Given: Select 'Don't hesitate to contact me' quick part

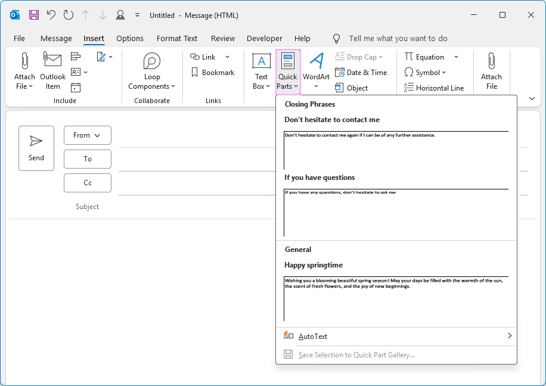Looking at the screenshot, I should 396,143.
